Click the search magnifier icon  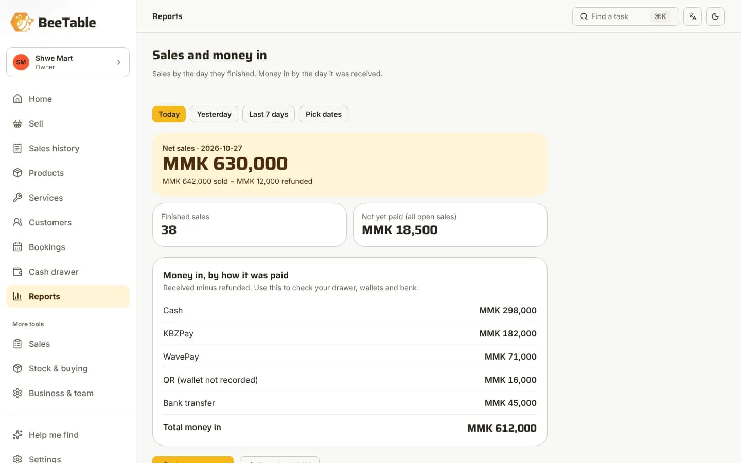point(584,16)
